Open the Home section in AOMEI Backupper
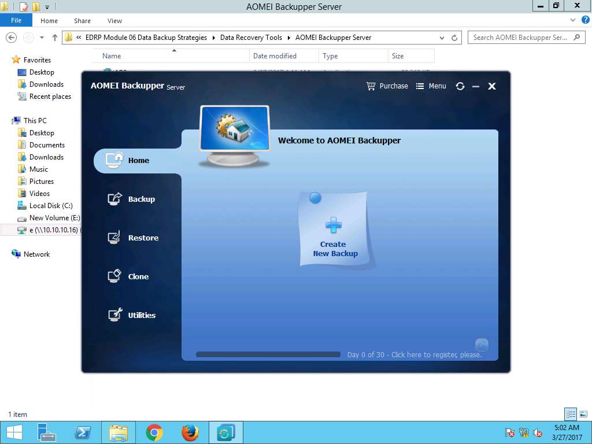 click(137, 161)
